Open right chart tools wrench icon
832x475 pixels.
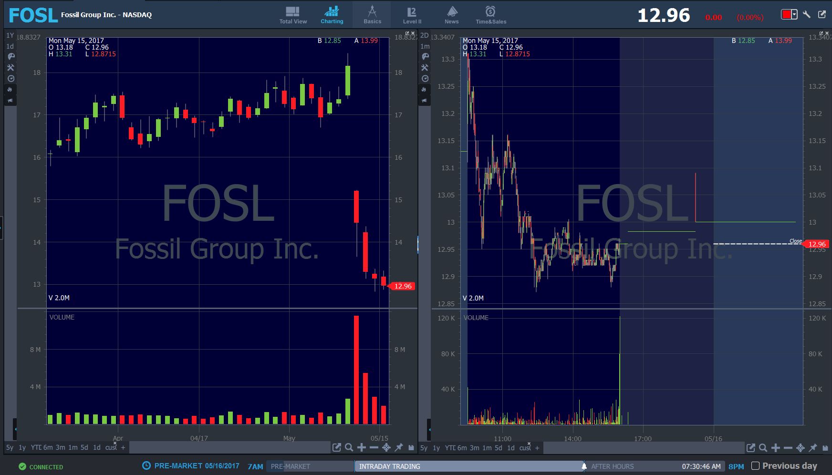pyautogui.click(x=425, y=67)
